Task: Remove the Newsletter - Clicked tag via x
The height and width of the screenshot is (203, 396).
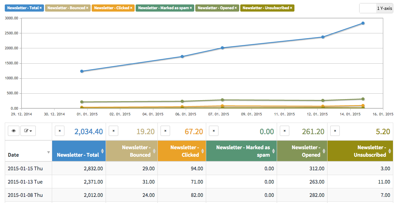Action: point(131,8)
